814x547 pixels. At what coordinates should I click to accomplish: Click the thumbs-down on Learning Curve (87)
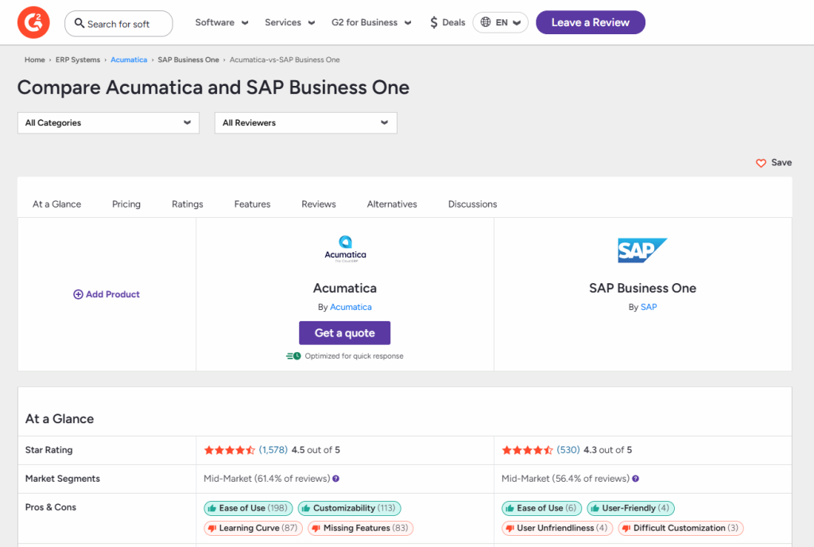[213, 528]
